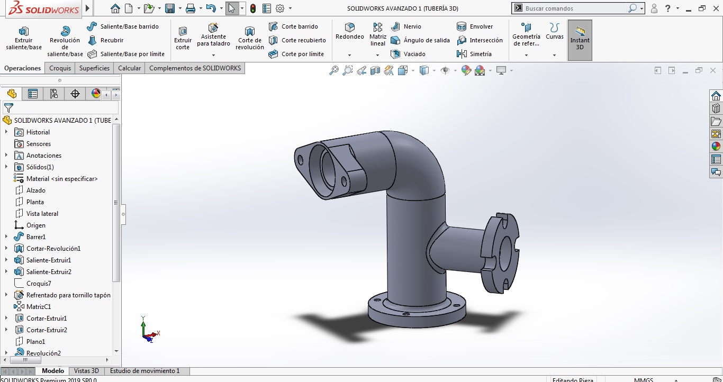723x382 pixels.
Task: Start the Extruir corte tool
Action: (x=183, y=38)
